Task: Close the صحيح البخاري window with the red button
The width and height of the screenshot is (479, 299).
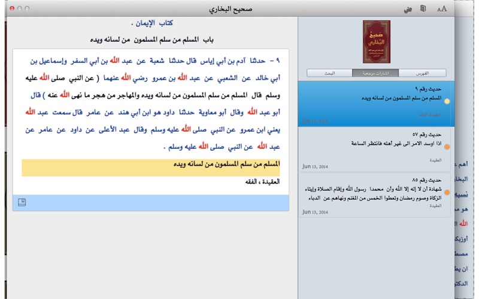Action: (x=12, y=8)
